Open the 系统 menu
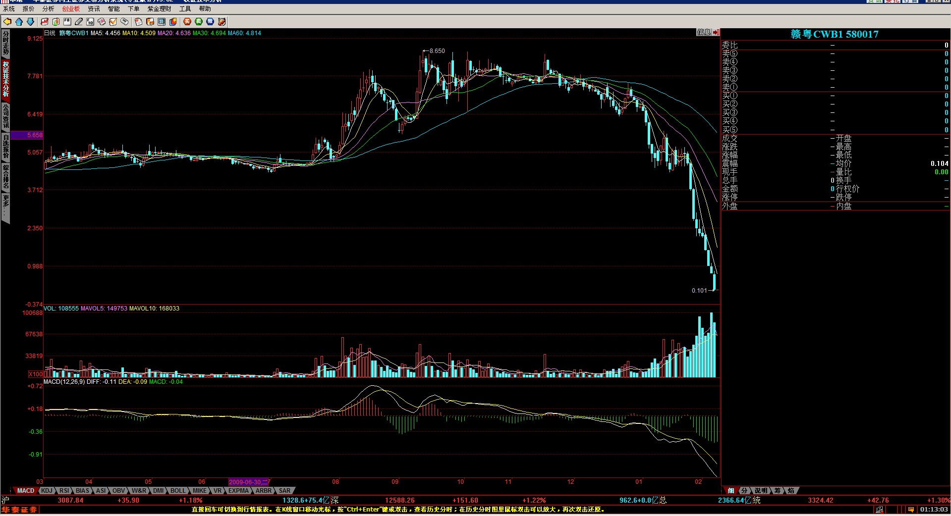The height and width of the screenshot is (516, 951). [9, 9]
